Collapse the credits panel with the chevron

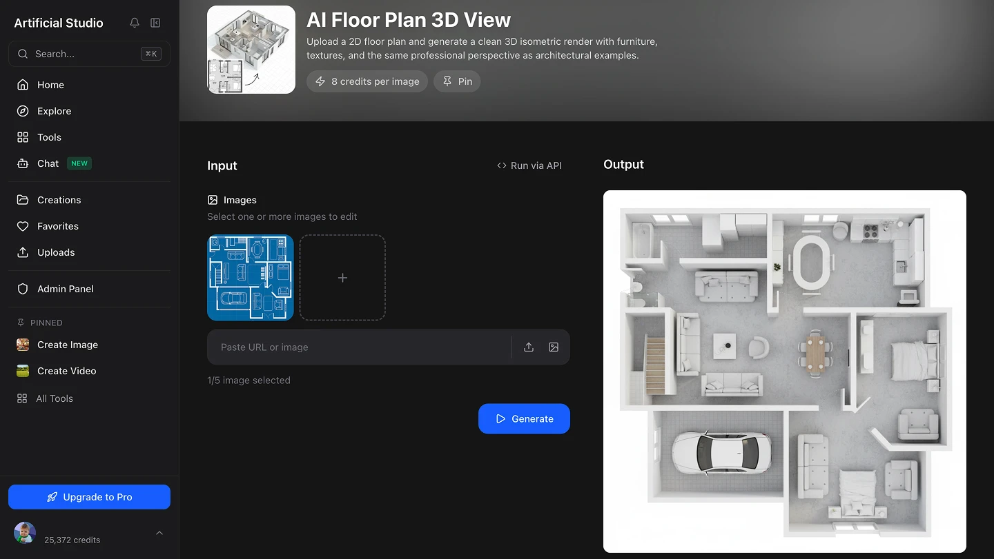[159, 533]
